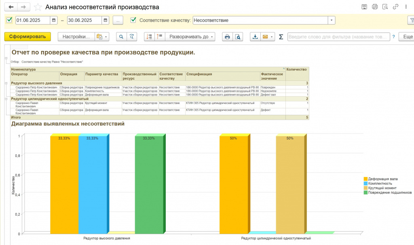414x245 pixels.
Task: Click the magnifier Find icon in the toolbar
Action: [121, 37]
